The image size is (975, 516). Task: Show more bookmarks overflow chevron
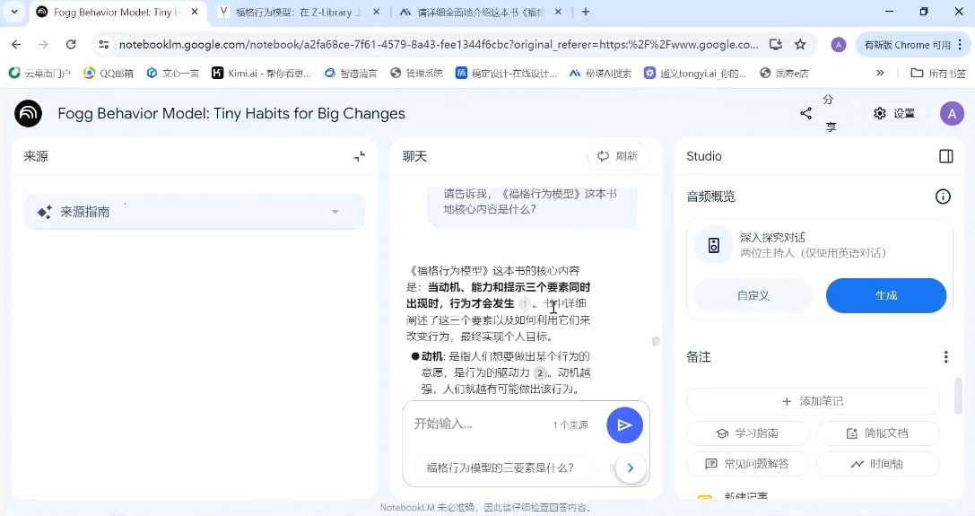coord(880,73)
